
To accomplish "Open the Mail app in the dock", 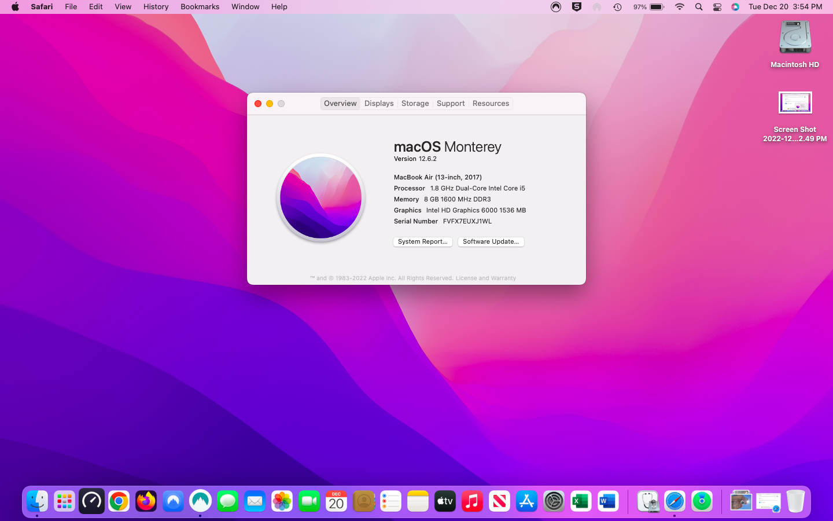I will [x=255, y=501].
